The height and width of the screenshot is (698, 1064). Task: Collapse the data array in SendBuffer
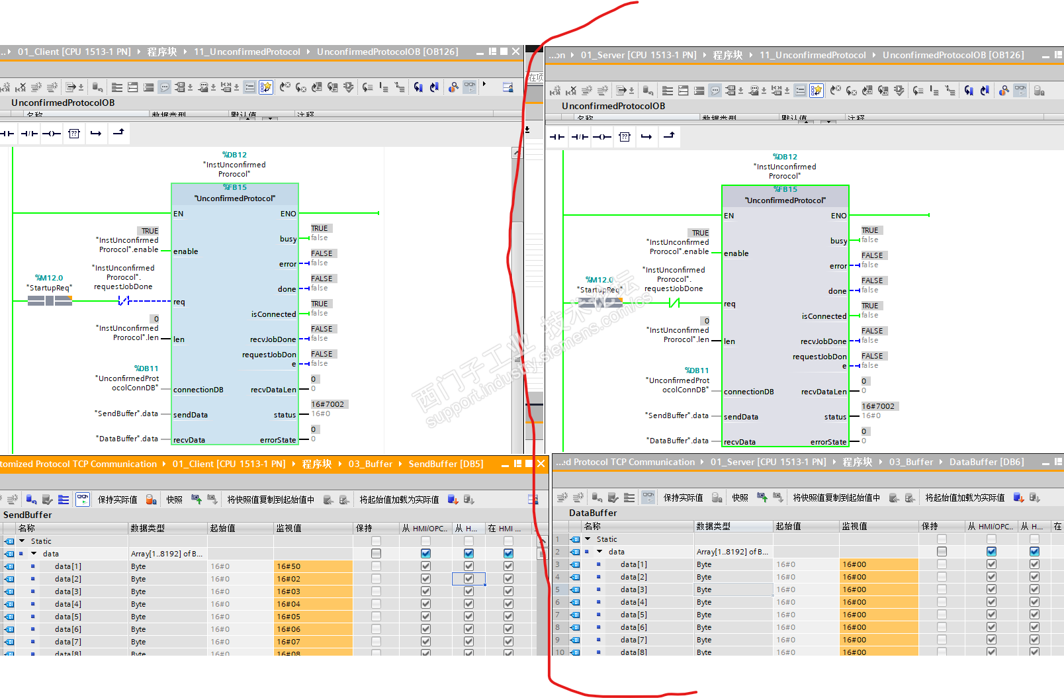coord(34,554)
